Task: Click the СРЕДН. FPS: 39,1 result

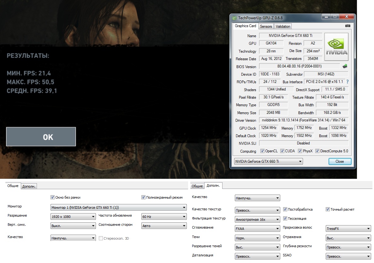Action: (x=32, y=91)
